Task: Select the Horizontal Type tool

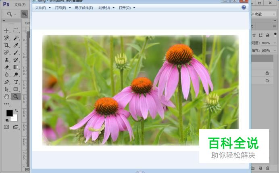Action: (x=16, y=82)
